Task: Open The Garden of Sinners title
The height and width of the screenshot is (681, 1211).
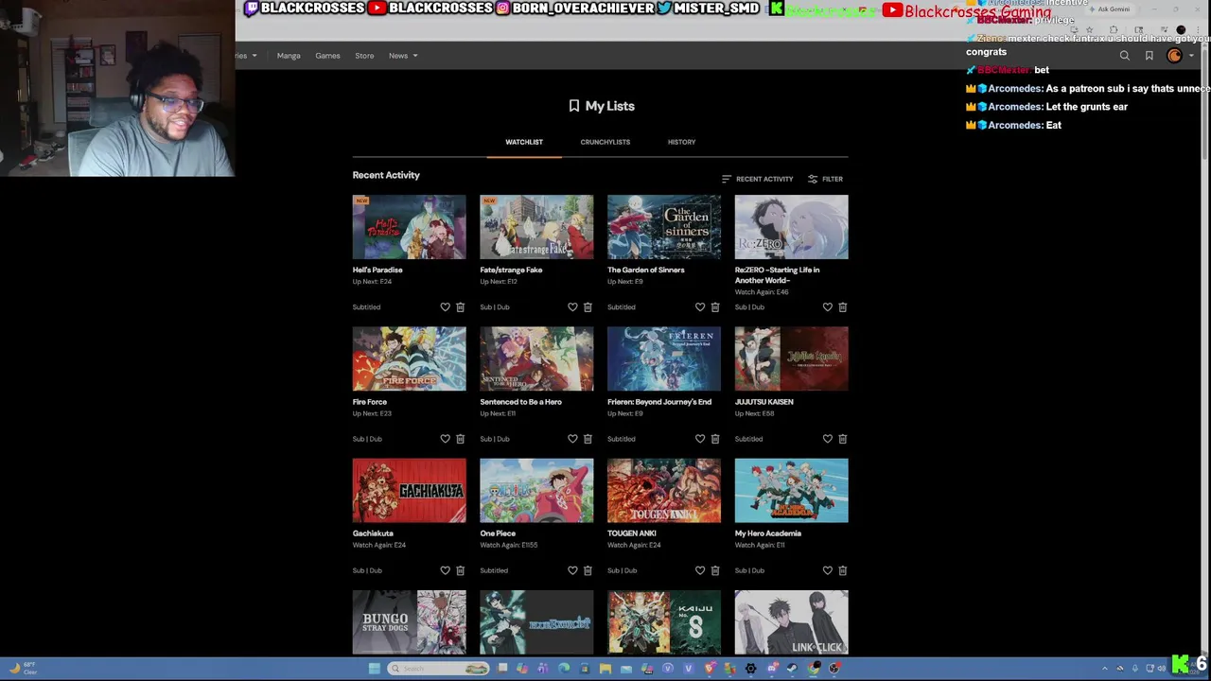Action: point(646,270)
